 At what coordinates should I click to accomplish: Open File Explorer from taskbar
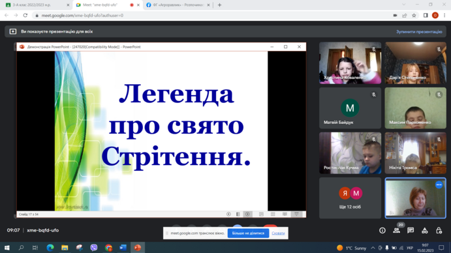(65, 248)
